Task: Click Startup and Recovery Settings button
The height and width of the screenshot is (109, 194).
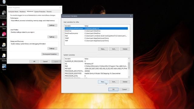Action: (52, 48)
